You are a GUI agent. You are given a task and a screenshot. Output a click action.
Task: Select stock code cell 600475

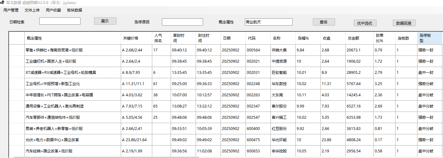[253, 140]
